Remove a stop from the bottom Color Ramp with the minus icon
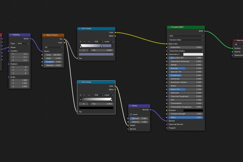Screen dimensions: 243x162 pyautogui.click(x=84, y=95)
